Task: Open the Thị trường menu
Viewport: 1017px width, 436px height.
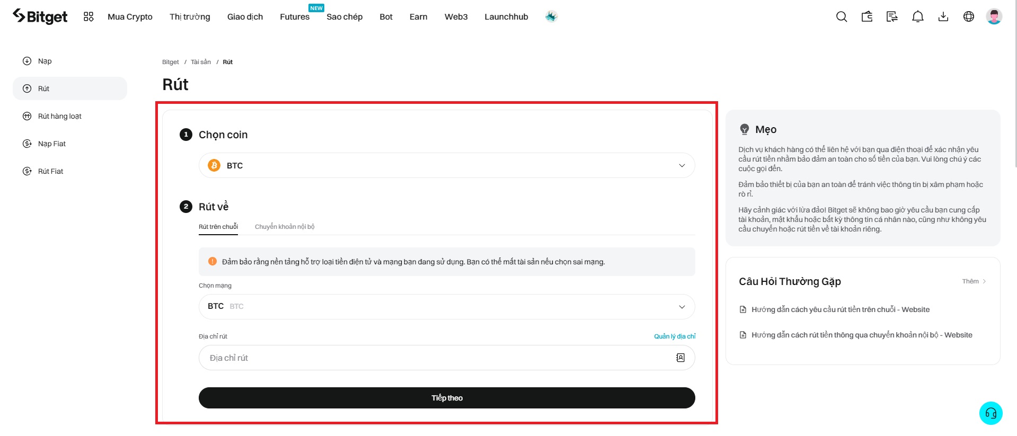Action: pyautogui.click(x=190, y=16)
